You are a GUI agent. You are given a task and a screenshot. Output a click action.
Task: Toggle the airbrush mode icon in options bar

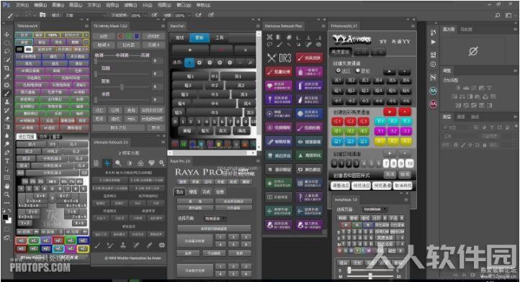198,15
